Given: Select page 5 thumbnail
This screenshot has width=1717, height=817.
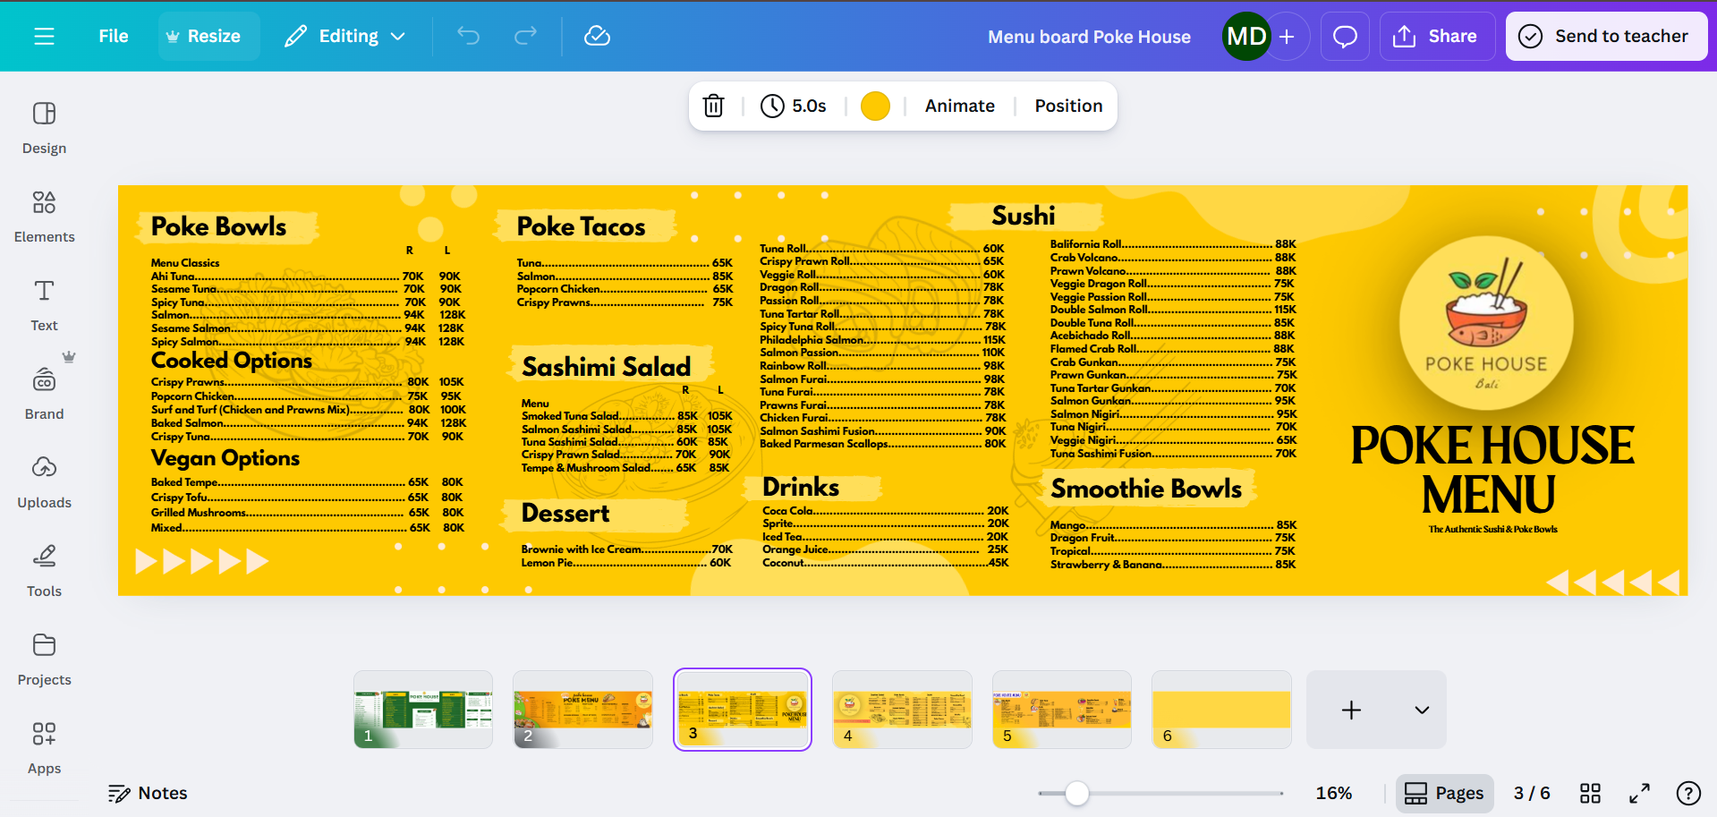Looking at the screenshot, I should (1061, 710).
